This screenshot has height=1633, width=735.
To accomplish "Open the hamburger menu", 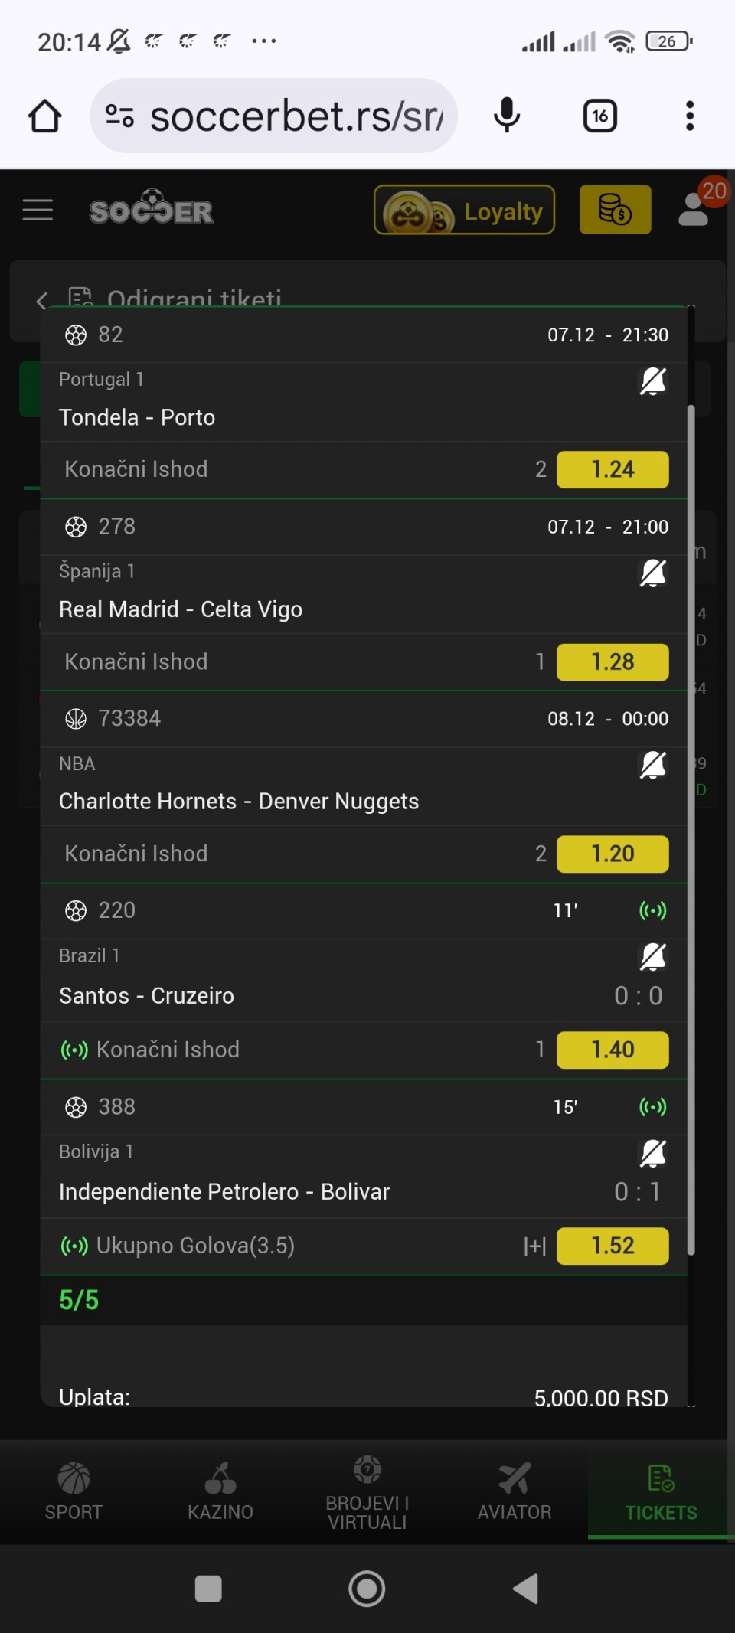I will 38,210.
